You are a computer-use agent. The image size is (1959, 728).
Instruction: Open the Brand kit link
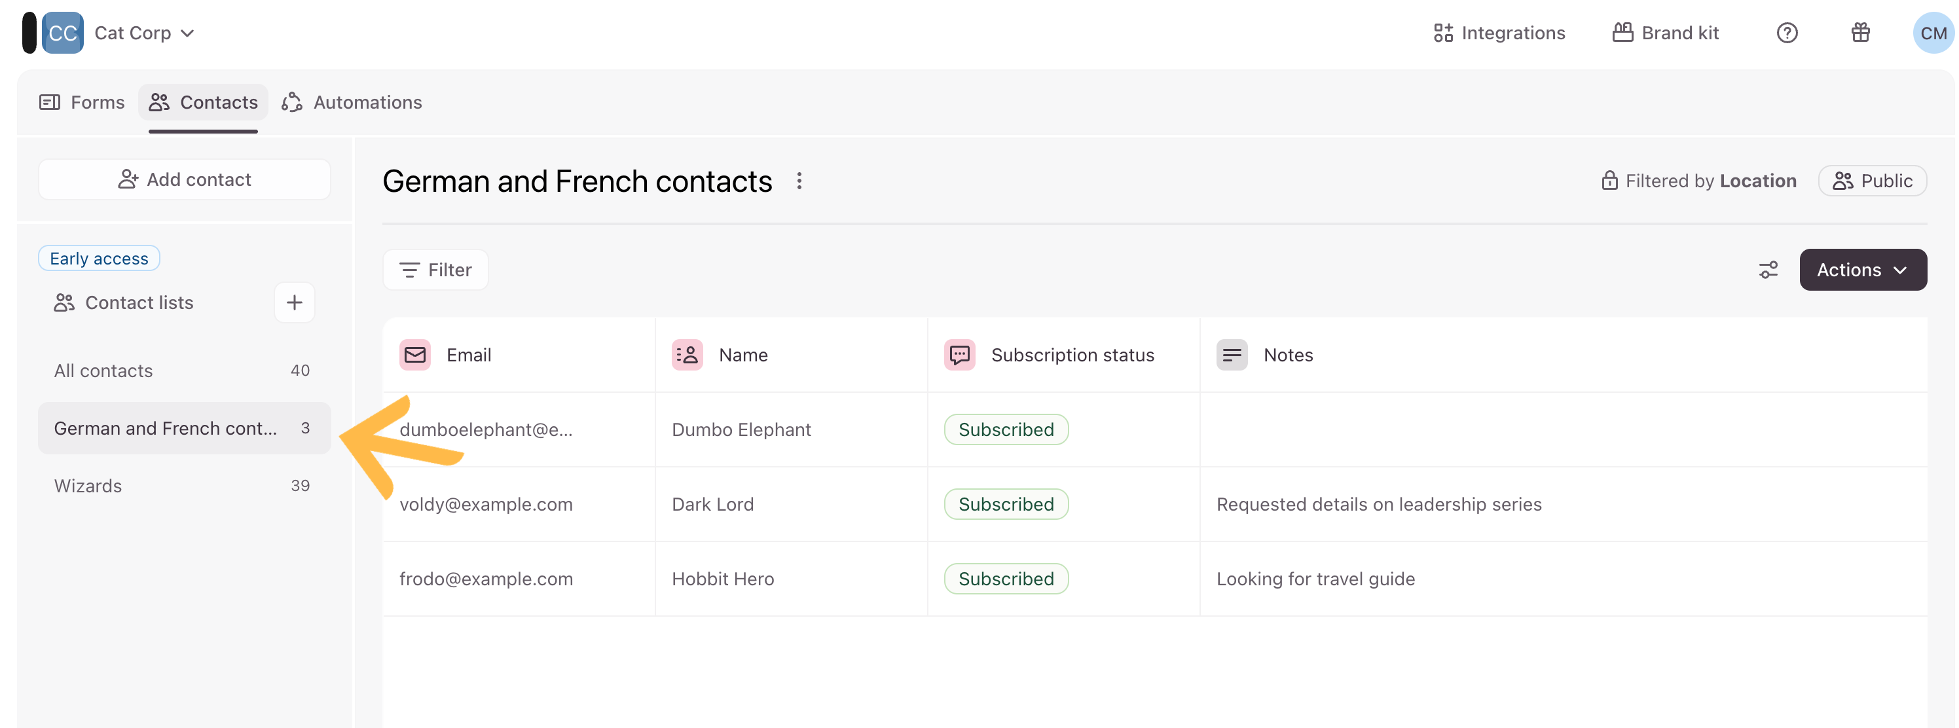[1666, 33]
